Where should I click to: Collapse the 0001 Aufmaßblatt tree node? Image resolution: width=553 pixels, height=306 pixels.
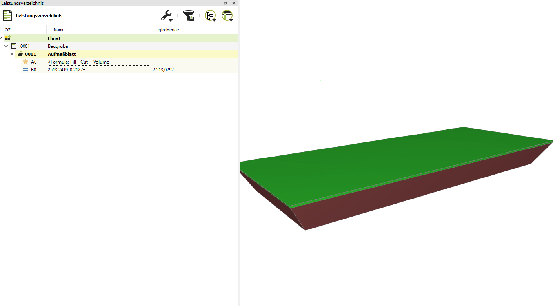pos(12,54)
